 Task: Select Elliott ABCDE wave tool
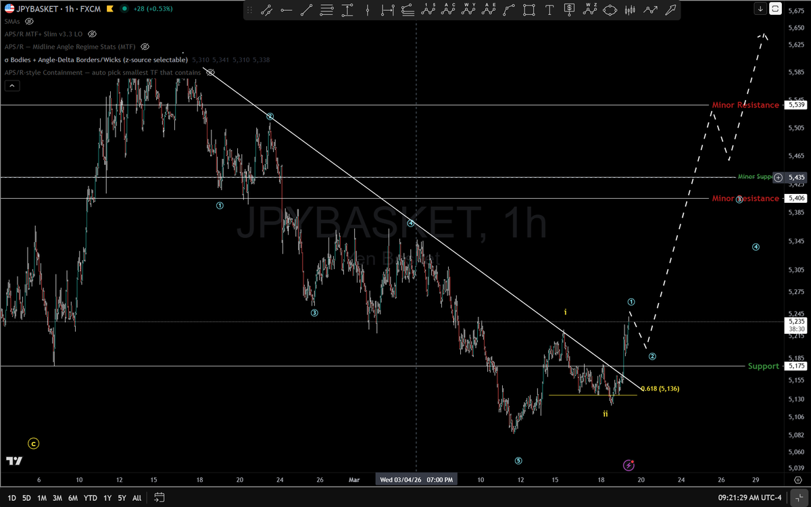click(x=489, y=10)
